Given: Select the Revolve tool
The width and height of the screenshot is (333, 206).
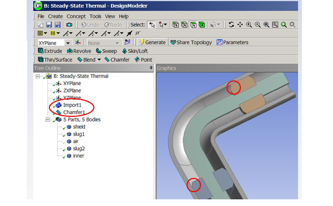Looking at the screenshot, I should (x=79, y=51).
